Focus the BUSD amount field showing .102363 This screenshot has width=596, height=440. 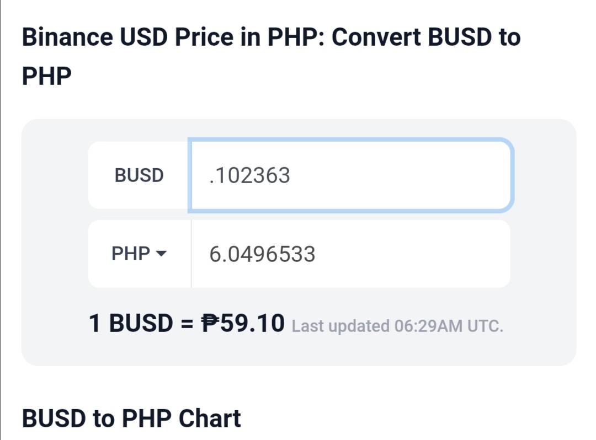click(x=351, y=175)
